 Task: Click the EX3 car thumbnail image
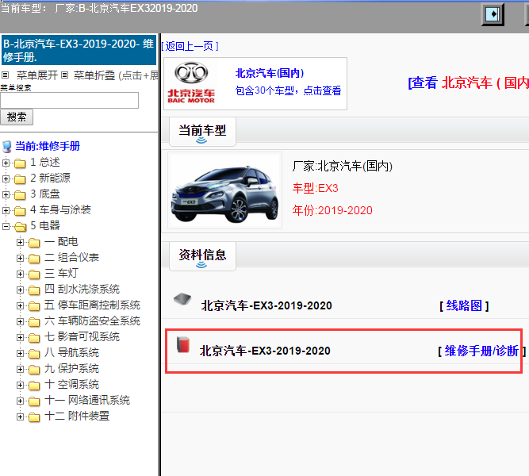(224, 190)
